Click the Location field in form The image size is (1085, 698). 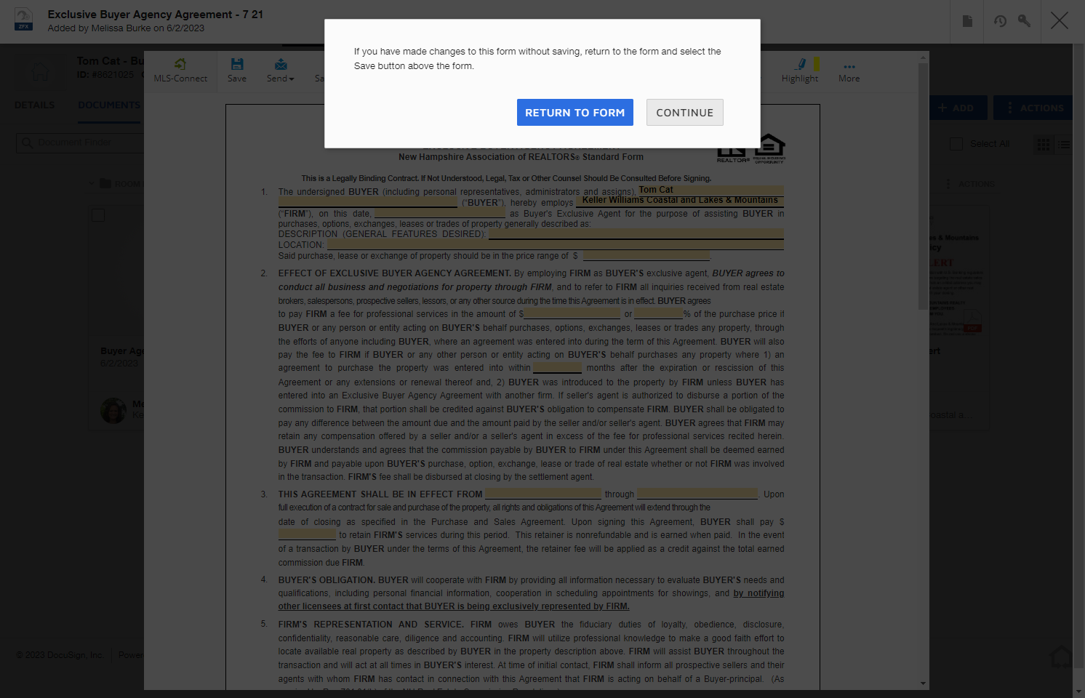point(555,245)
